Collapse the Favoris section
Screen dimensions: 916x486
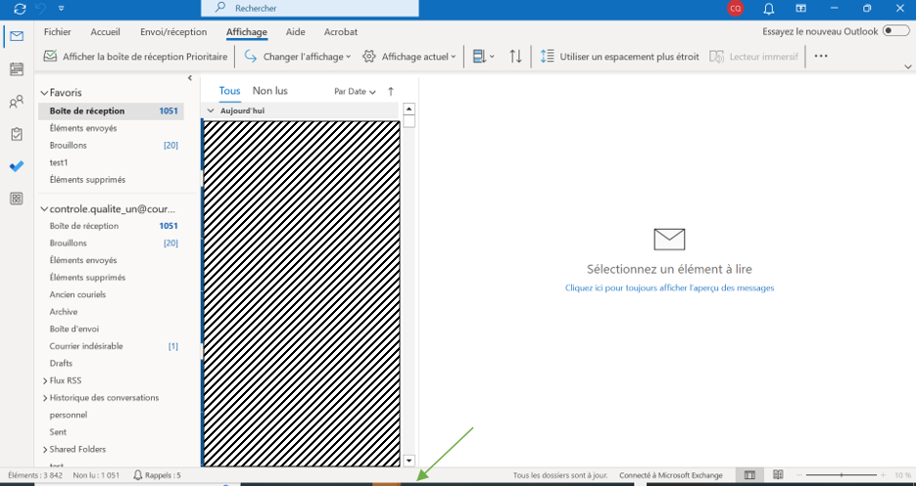coord(44,93)
